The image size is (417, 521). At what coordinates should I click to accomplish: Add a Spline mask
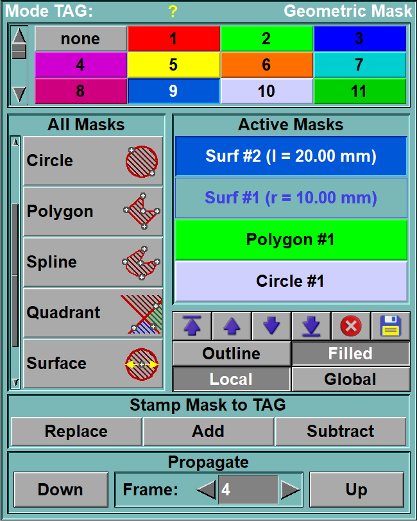pyautogui.click(x=93, y=262)
